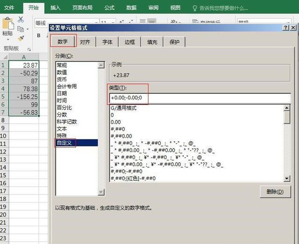
Task: Click the 类型 format code input field
Action: [200, 98]
